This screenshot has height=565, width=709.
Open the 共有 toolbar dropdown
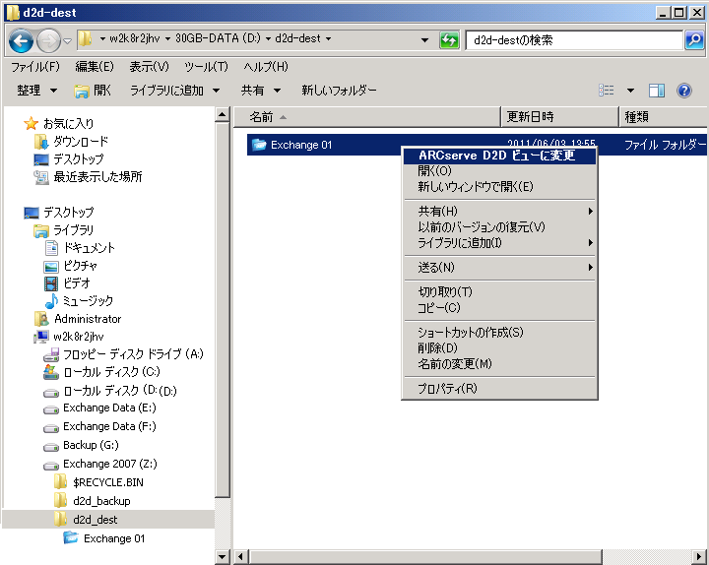coord(261,91)
